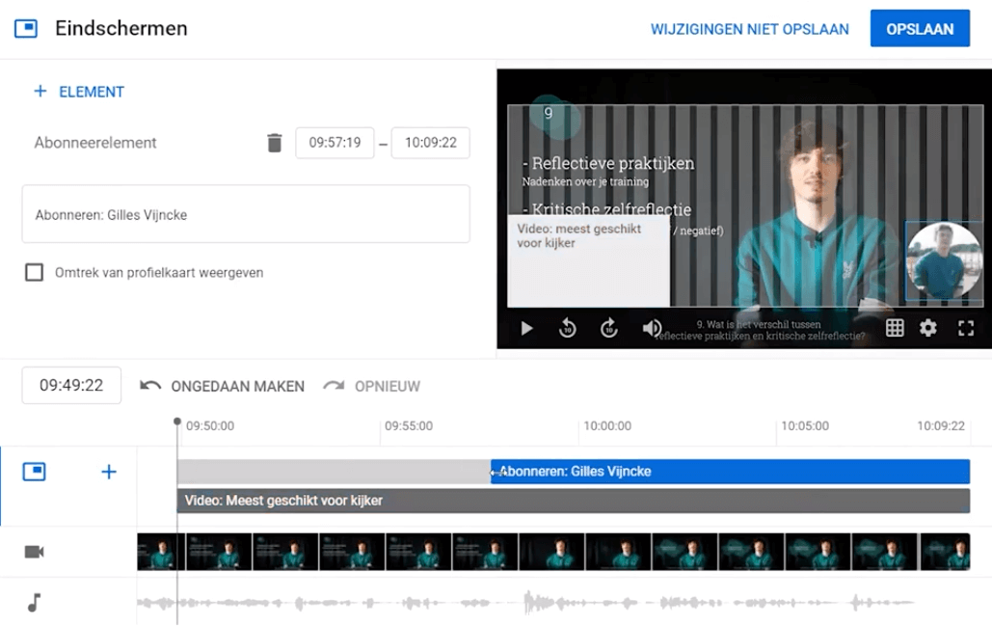Mute the preview with the speaker icon

[652, 327]
